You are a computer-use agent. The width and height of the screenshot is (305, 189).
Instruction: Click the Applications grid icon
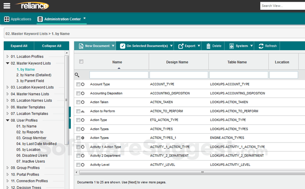point(7,19)
